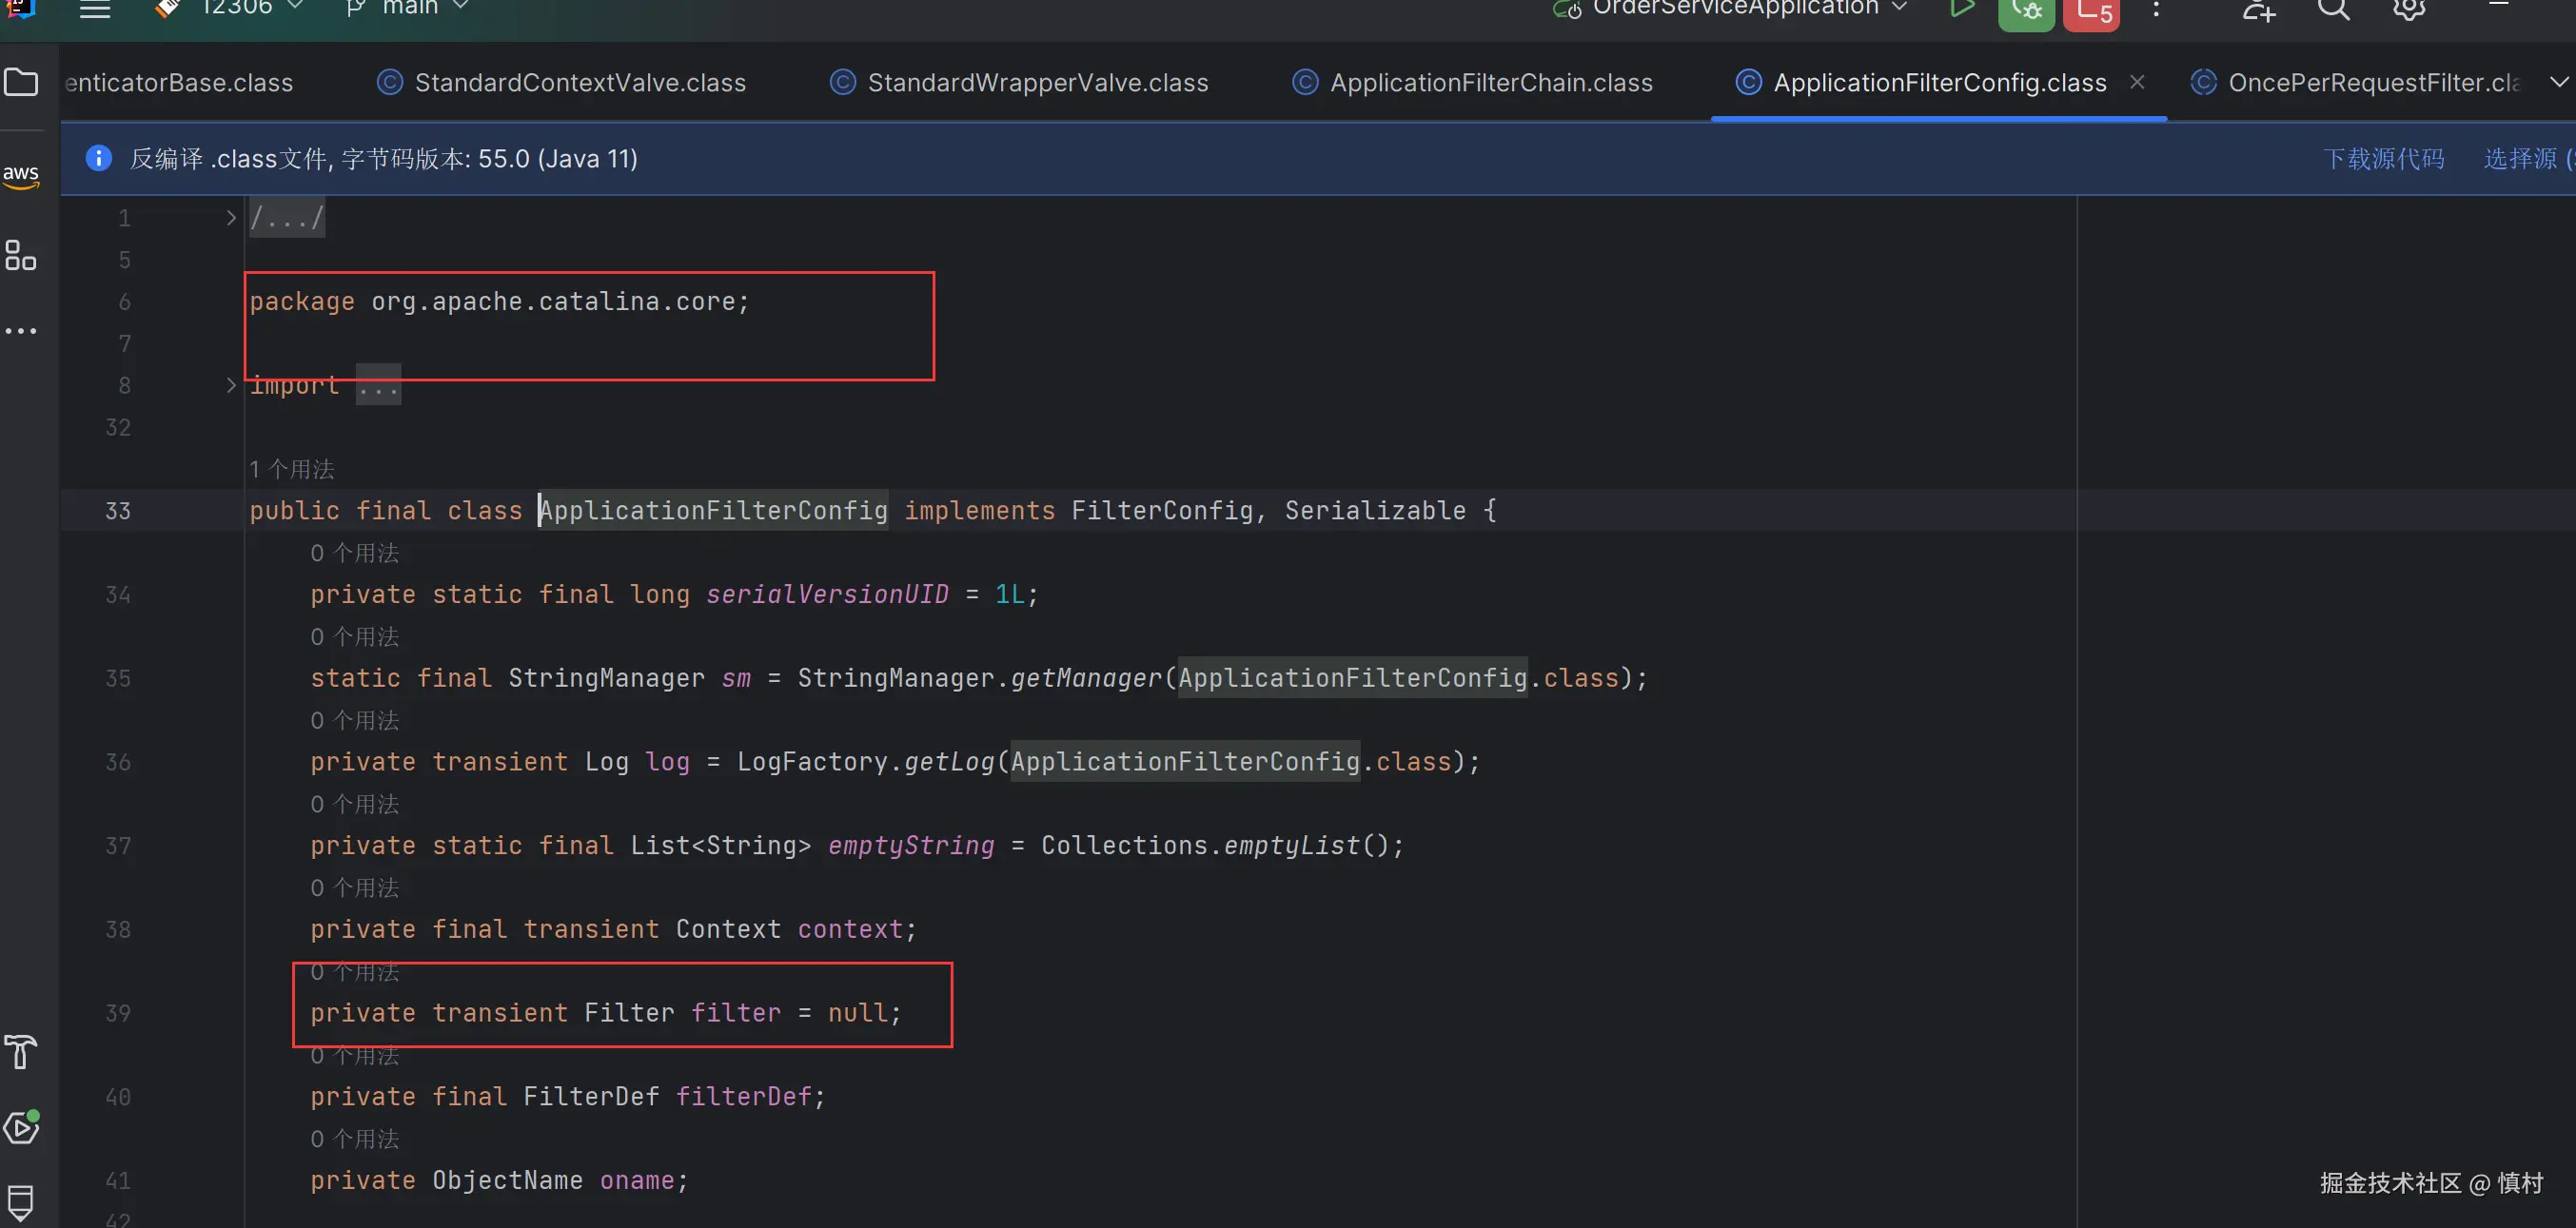Image resolution: width=2576 pixels, height=1228 pixels.
Task: Open OrderServiceApplication run configuration dropdown
Action: 1735,8
